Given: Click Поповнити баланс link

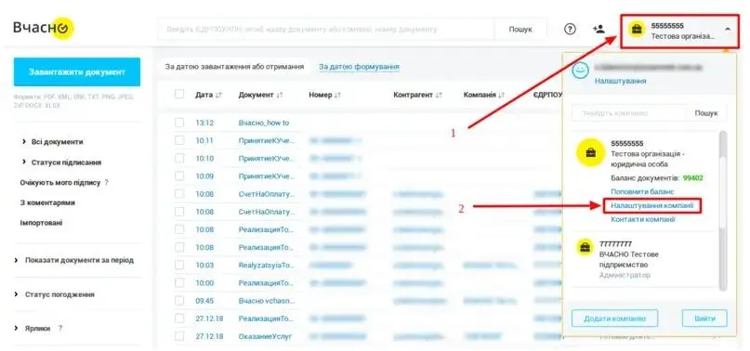Looking at the screenshot, I should pyautogui.click(x=642, y=192).
